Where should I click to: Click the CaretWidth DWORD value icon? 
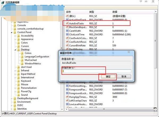[67, 31]
